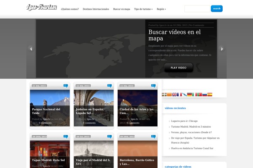The height and width of the screenshot is (168, 253).
Task: Go to previous slide with left arrow
Action: pos(31,49)
